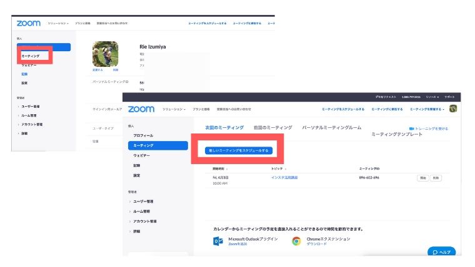
Task: Select 記録 in back window sidebar
Action: (x=24, y=74)
